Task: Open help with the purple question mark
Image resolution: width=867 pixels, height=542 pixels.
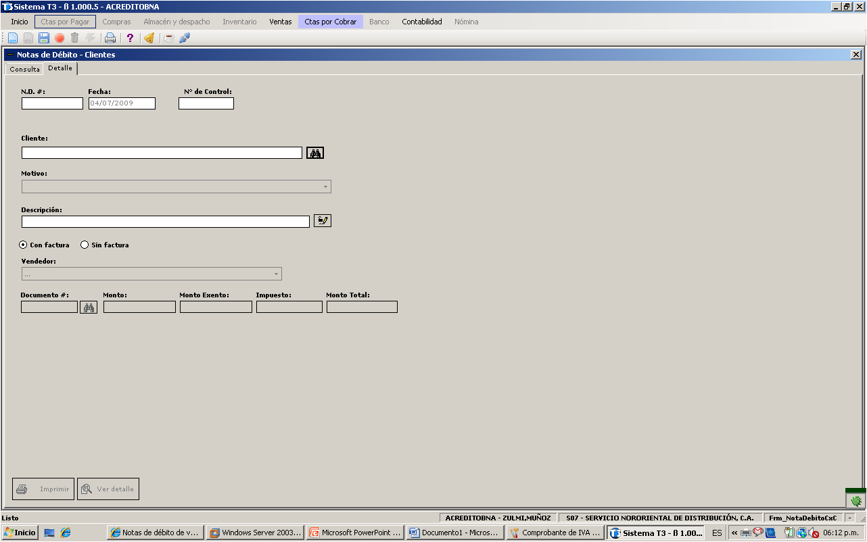Action: (x=131, y=38)
